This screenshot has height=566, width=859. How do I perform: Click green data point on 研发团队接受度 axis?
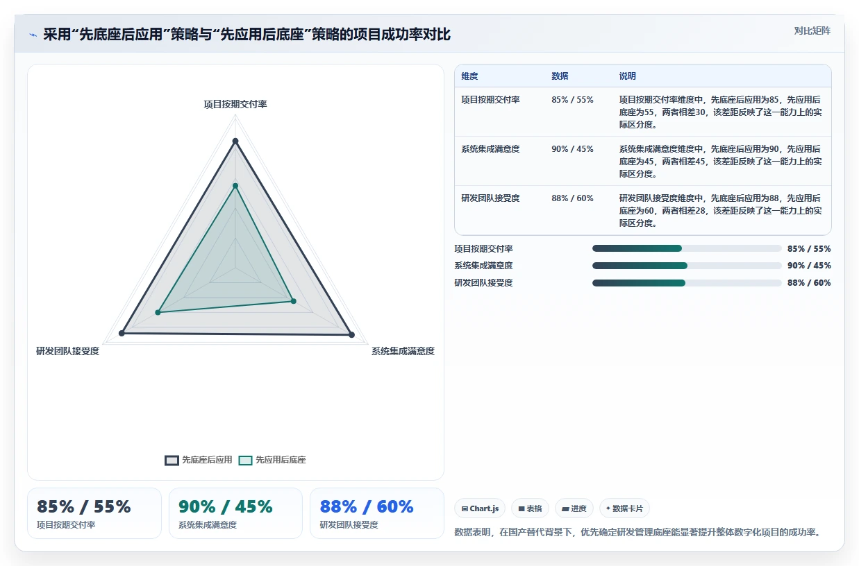coord(158,313)
